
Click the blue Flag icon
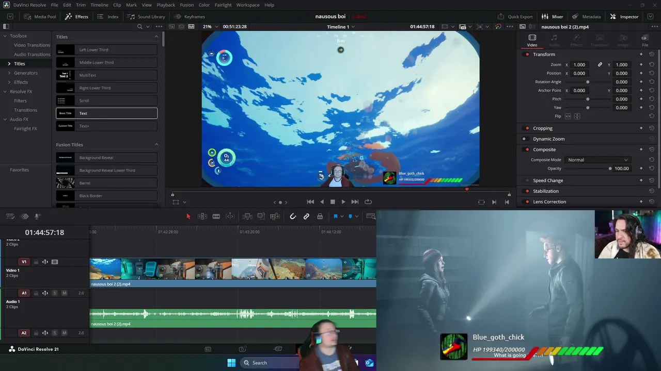click(335, 216)
